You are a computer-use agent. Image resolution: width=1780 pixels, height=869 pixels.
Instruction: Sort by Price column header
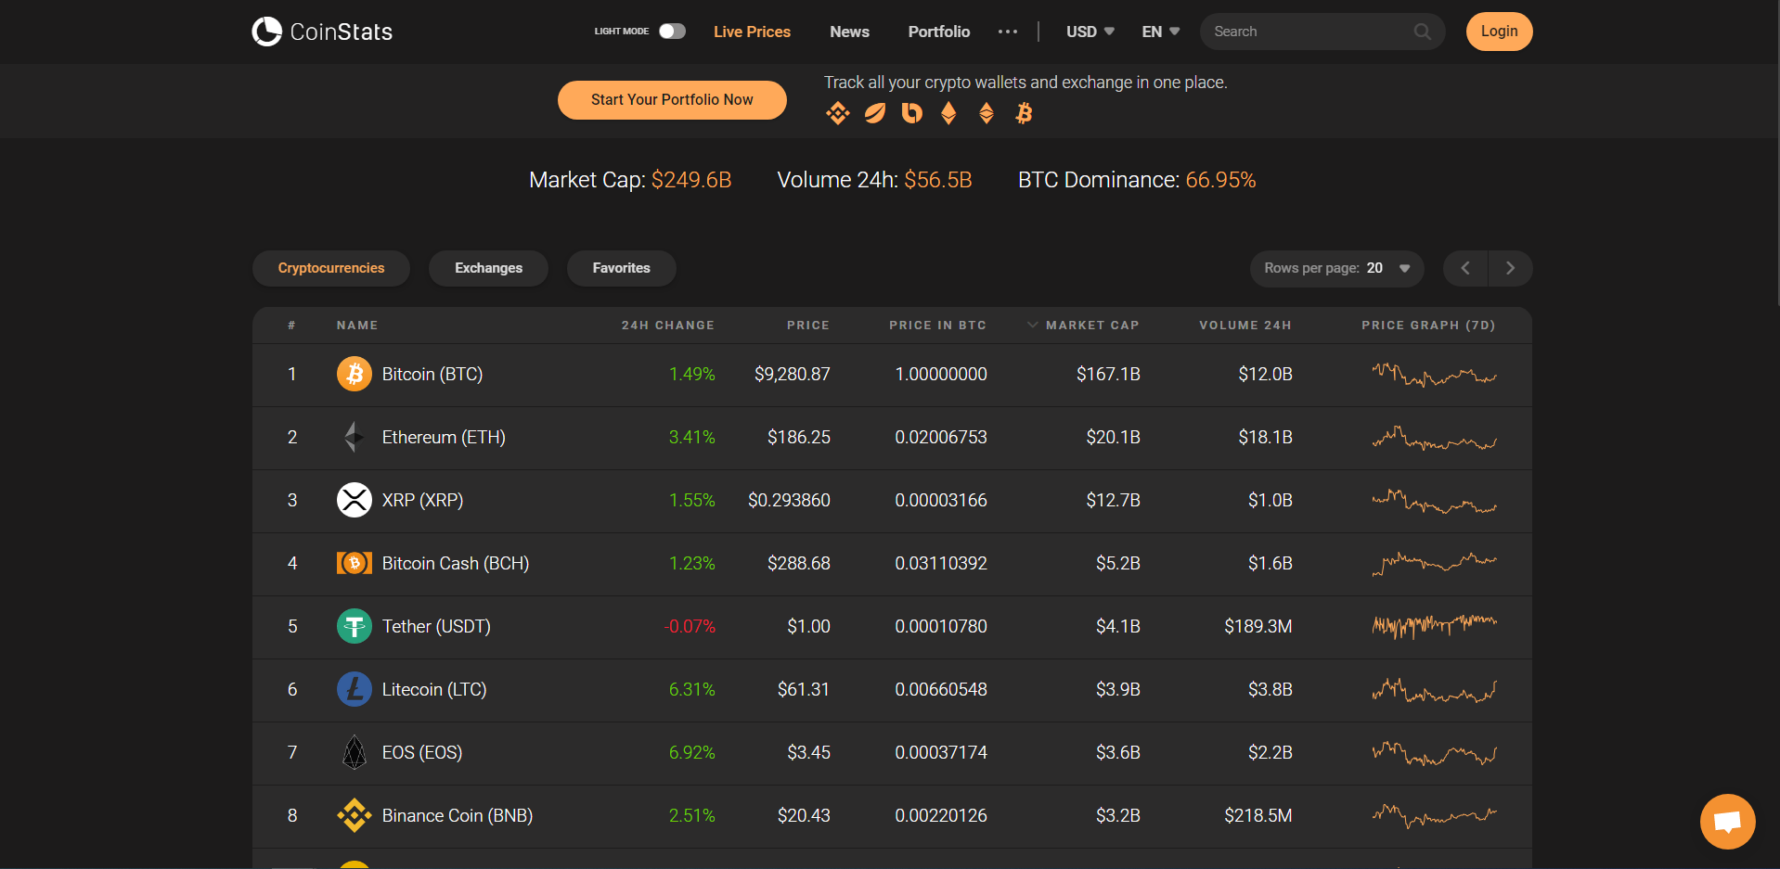click(808, 326)
